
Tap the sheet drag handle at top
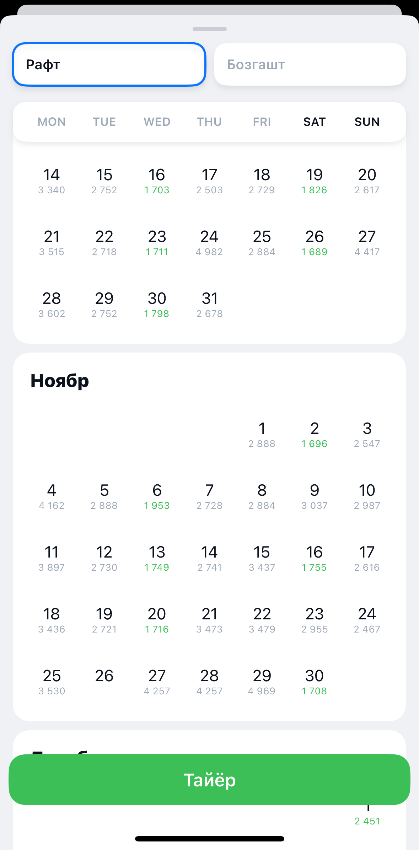click(x=209, y=29)
